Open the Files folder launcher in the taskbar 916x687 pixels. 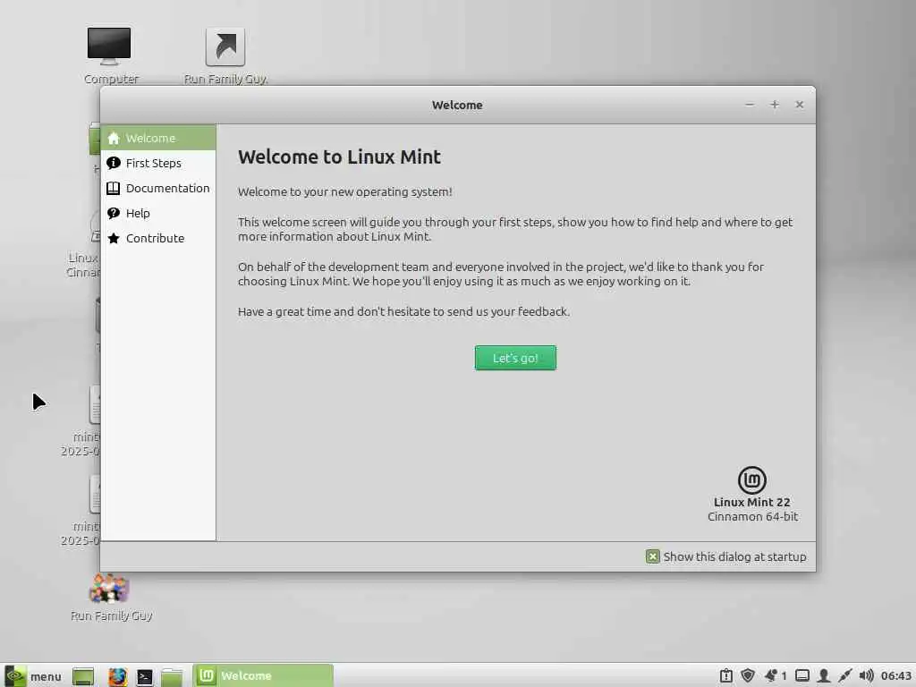173,676
